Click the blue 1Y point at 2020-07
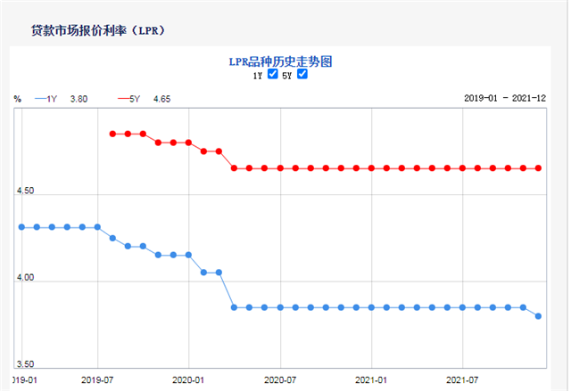The width and height of the screenshot is (571, 391). click(280, 307)
